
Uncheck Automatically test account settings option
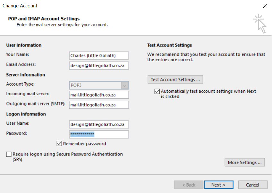(x=157, y=91)
